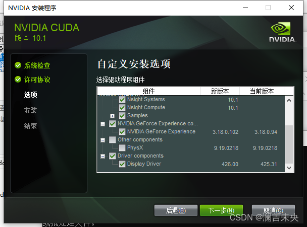Click the NVIDIA logo

coord(282,32)
